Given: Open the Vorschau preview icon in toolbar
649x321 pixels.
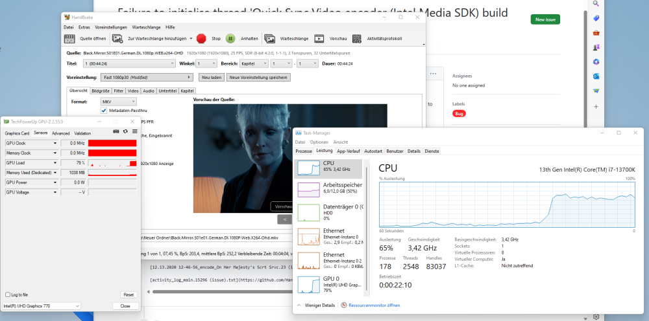Looking at the screenshot, I should coord(319,39).
